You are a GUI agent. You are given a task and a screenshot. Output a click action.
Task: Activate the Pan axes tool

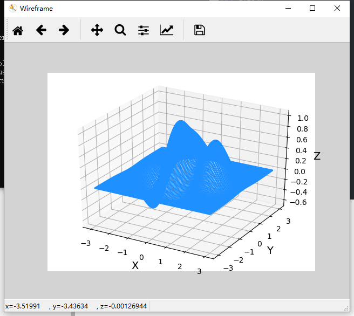click(97, 30)
